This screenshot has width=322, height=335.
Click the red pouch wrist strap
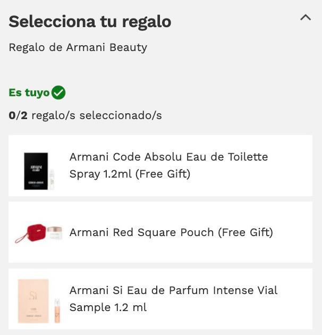click(x=21, y=239)
